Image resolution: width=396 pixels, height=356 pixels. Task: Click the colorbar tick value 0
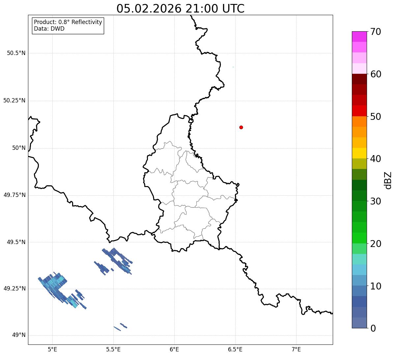373,328
